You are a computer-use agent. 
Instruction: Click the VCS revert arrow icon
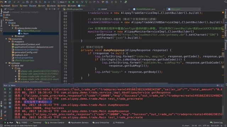pyautogui.click(x=98, y=2)
